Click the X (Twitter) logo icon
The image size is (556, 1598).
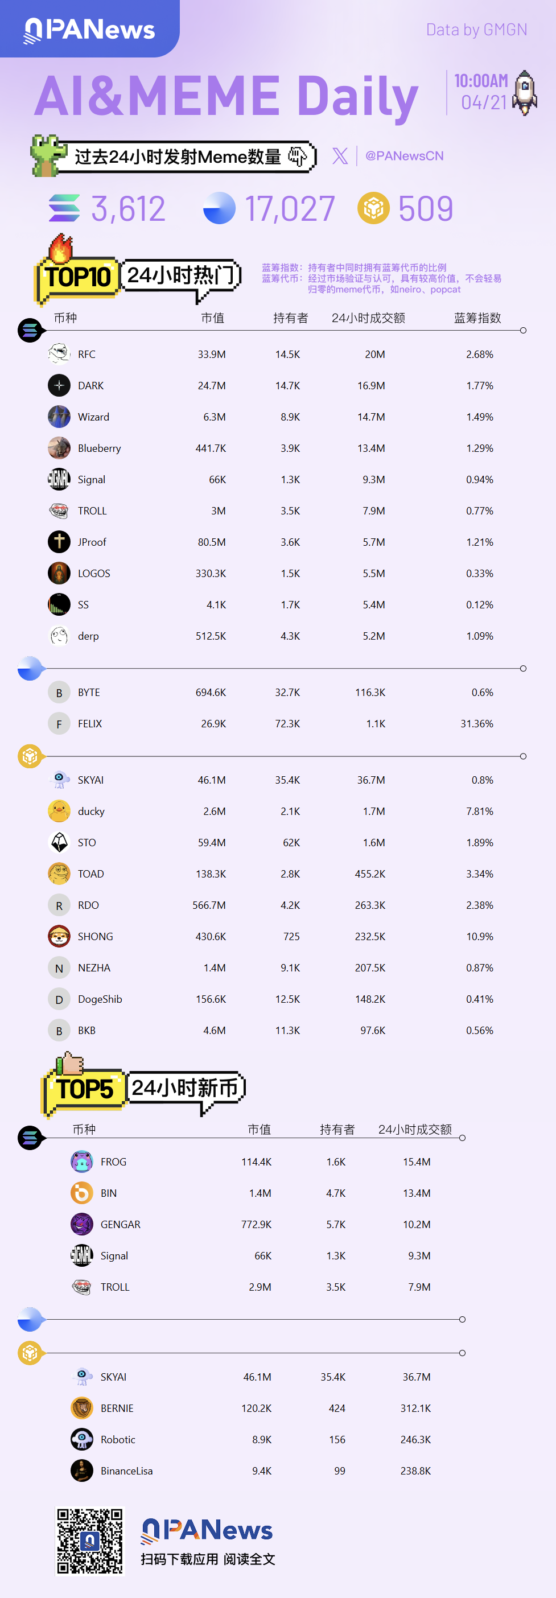click(x=340, y=156)
